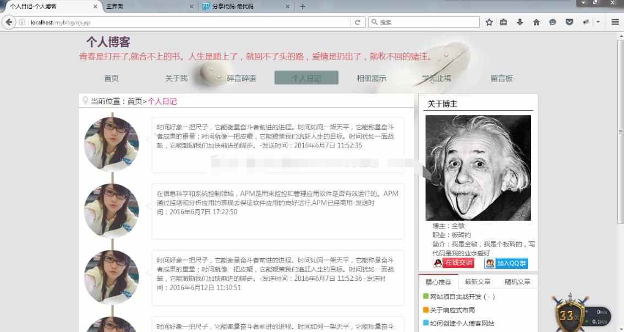Screen dimensions: 624x332
Task: Click the 关于博主 sidebar heading
Action: (442, 104)
